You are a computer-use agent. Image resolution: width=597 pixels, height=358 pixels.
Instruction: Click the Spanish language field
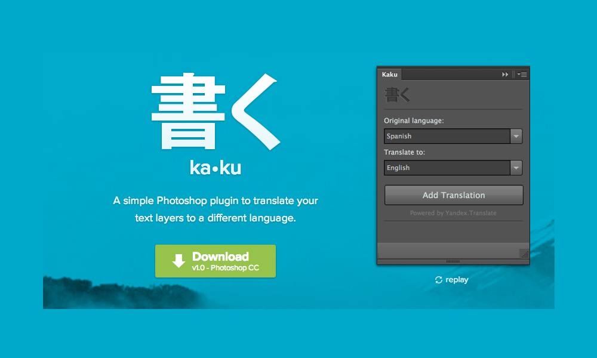(x=447, y=136)
